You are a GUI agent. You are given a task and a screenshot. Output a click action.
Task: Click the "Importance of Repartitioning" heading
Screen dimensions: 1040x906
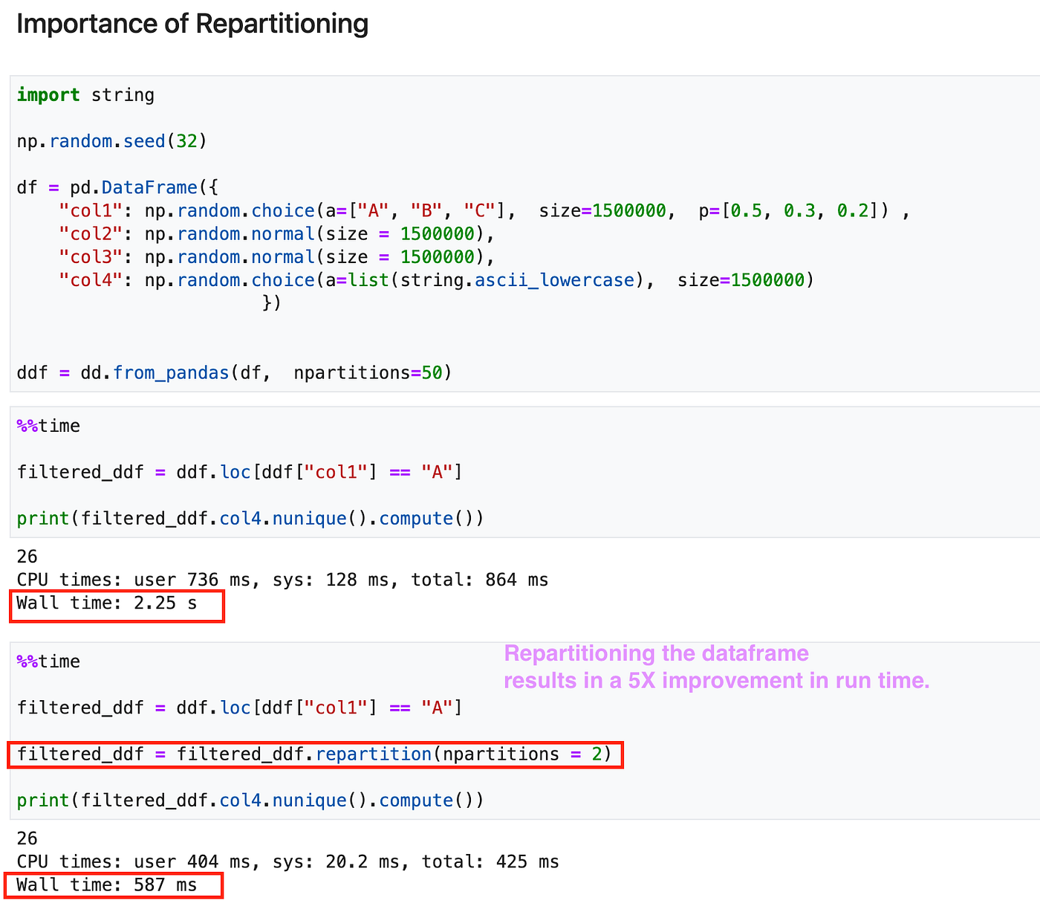coord(192,23)
